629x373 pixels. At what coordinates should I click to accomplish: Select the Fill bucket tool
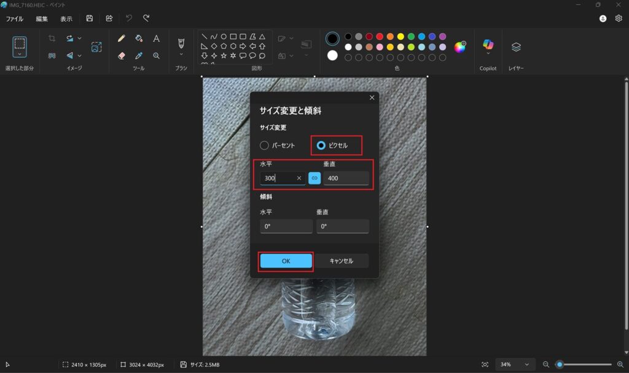(139, 39)
